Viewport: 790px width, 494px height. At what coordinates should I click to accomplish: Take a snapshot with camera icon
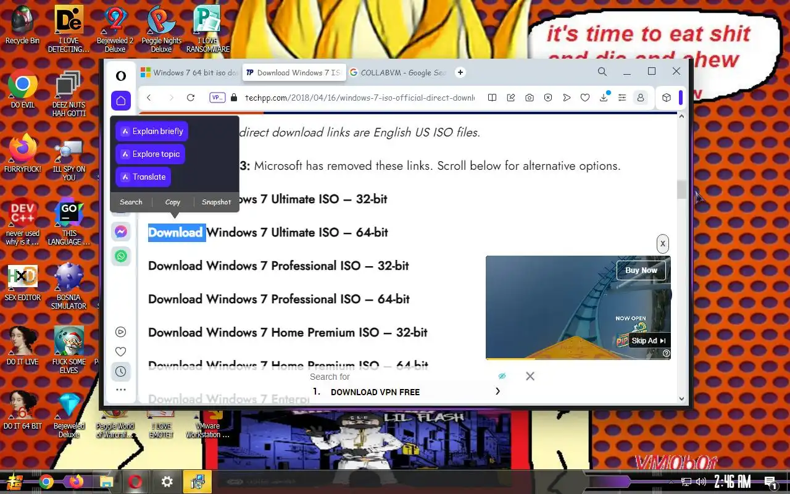pyautogui.click(x=530, y=98)
